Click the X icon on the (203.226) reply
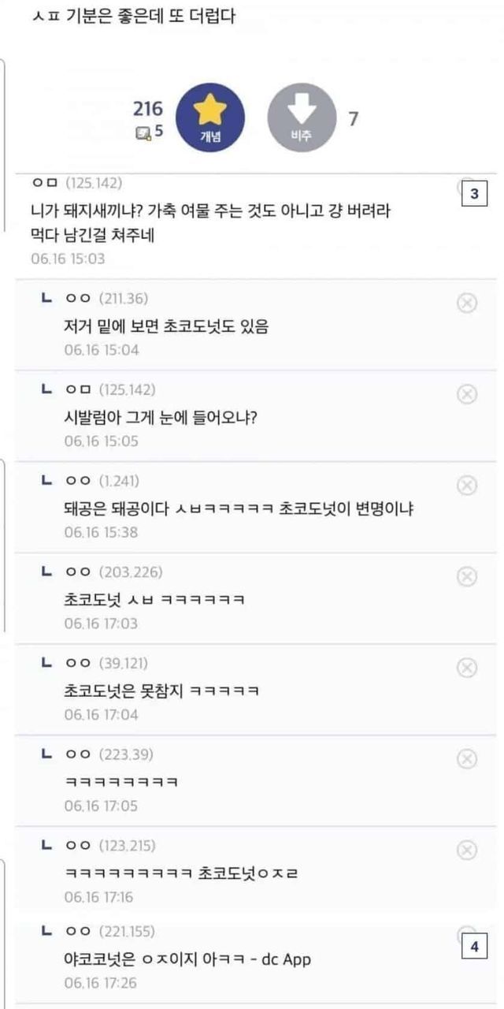Image resolution: width=504 pixels, height=1009 pixels. point(467,577)
